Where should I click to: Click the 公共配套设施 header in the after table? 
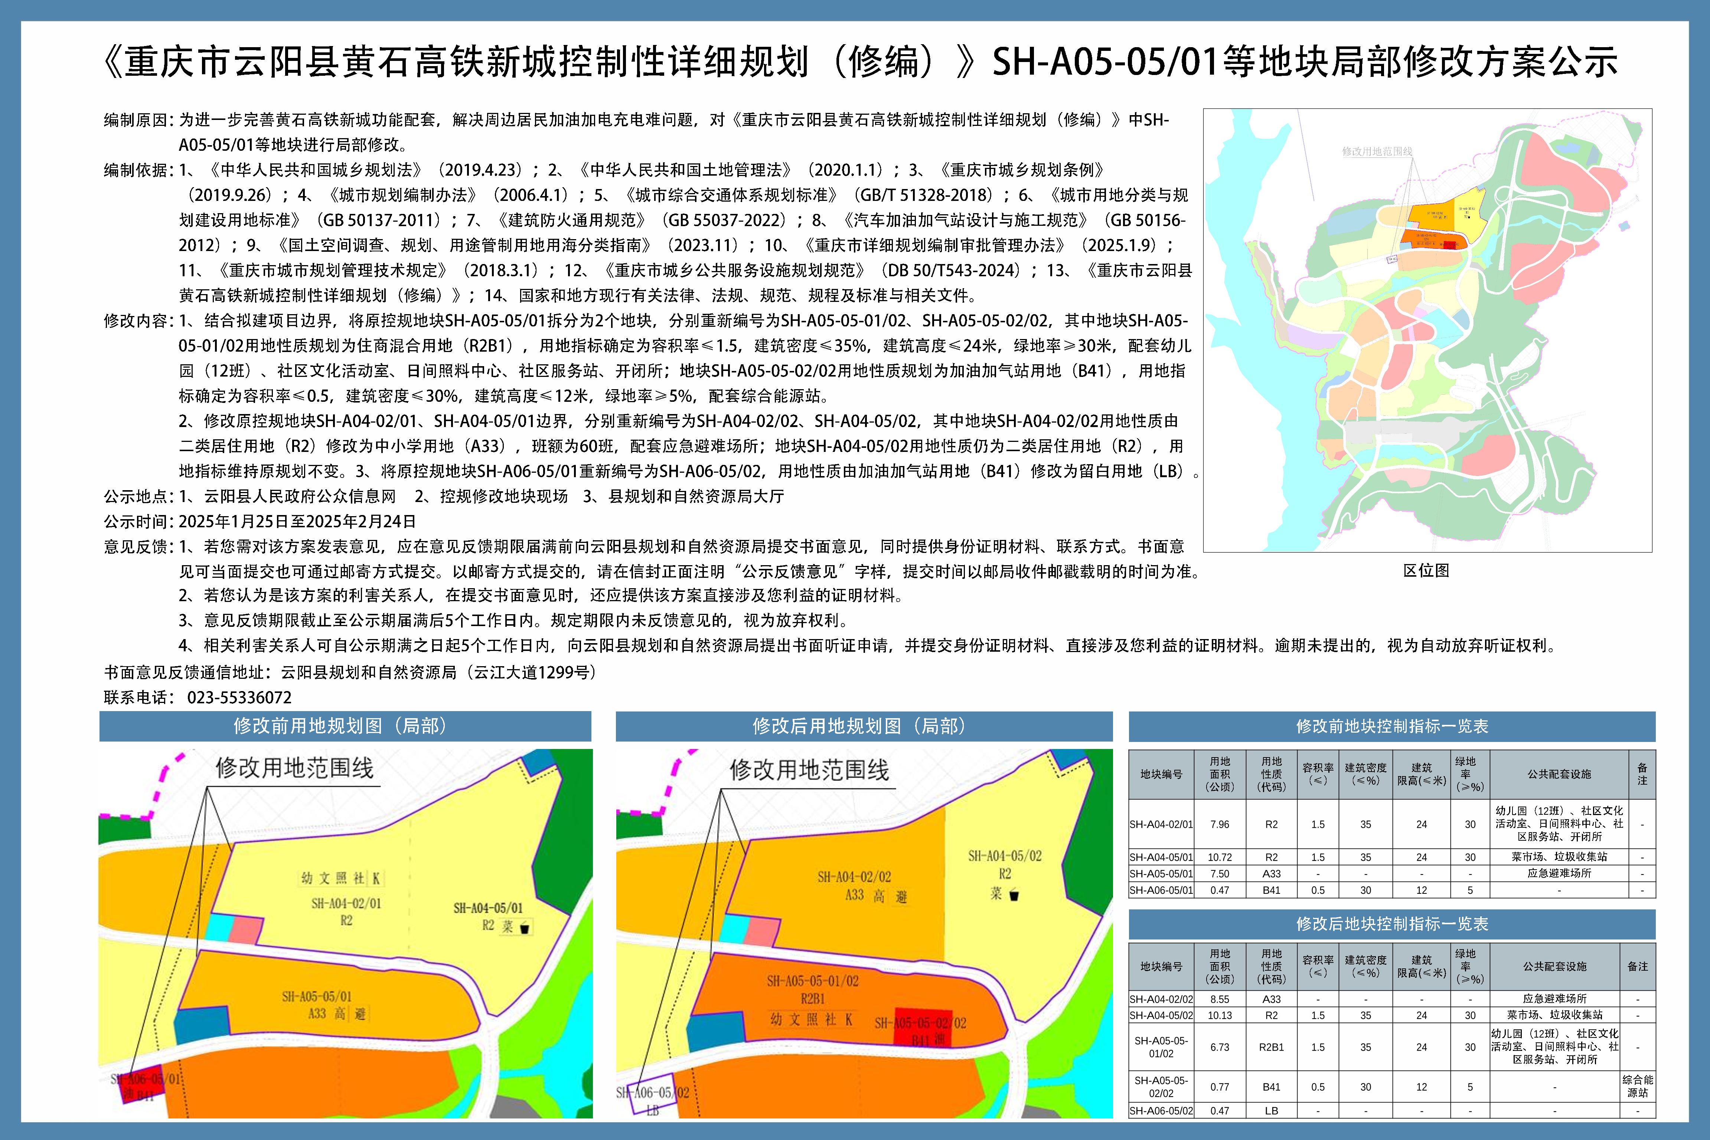(x=1554, y=967)
